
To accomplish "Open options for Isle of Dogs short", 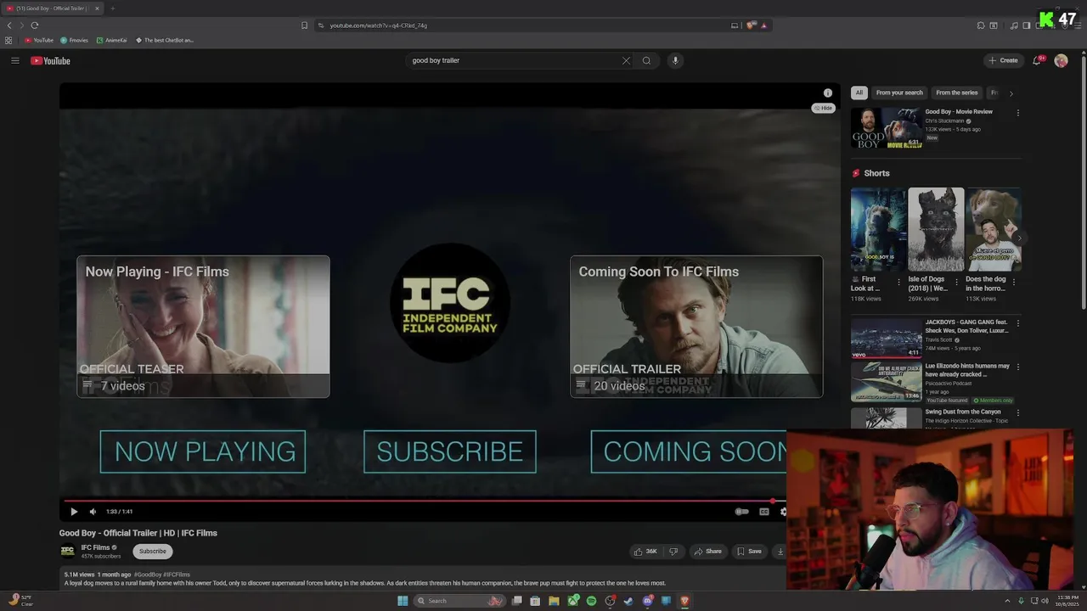I will (x=956, y=282).
